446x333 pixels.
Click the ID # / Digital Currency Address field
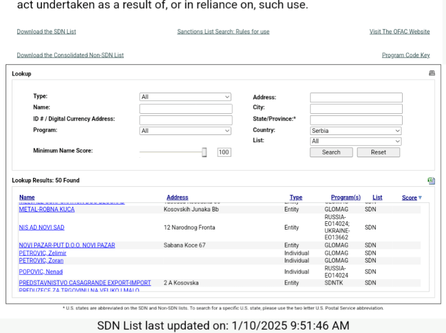186,120
